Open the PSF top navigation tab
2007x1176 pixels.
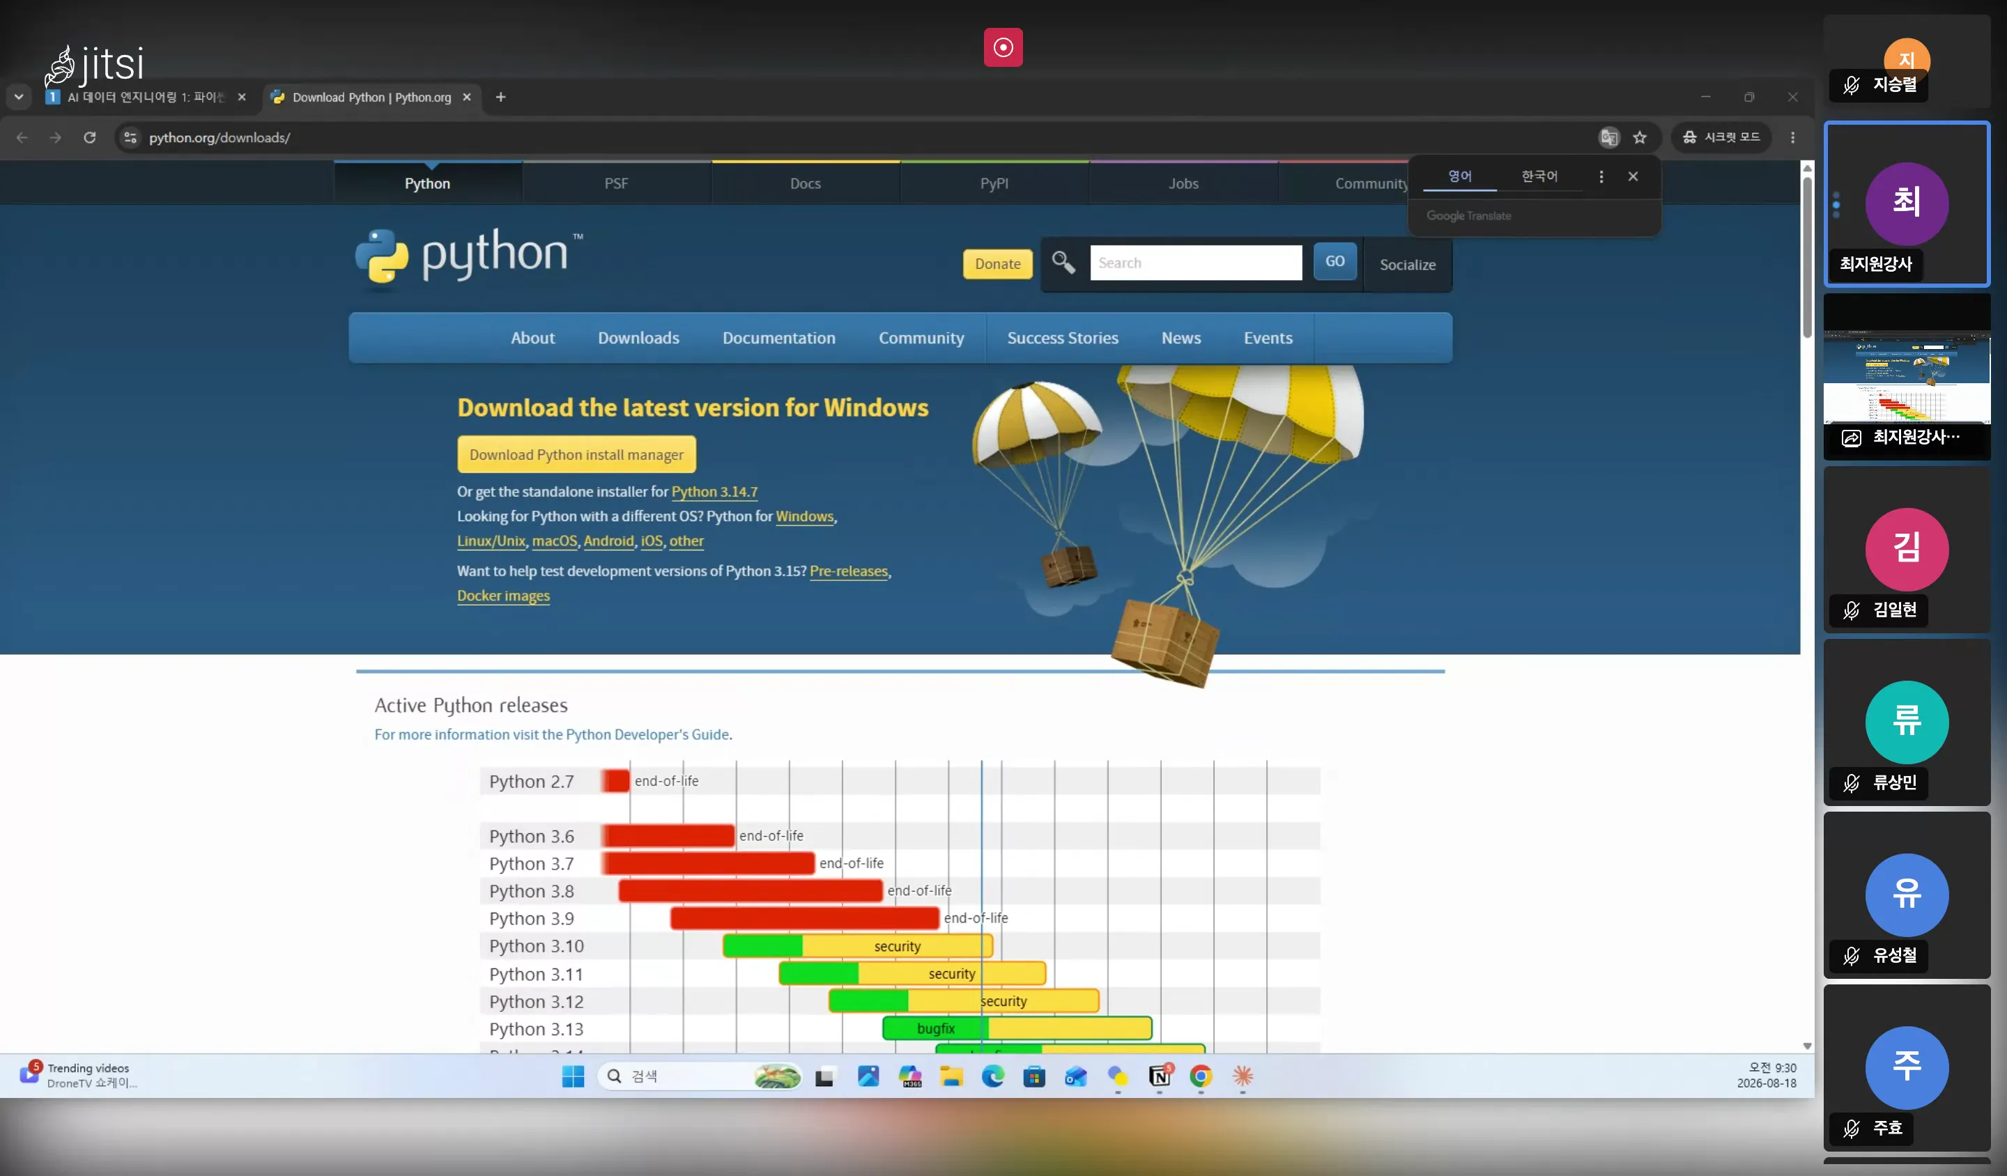click(x=617, y=184)
